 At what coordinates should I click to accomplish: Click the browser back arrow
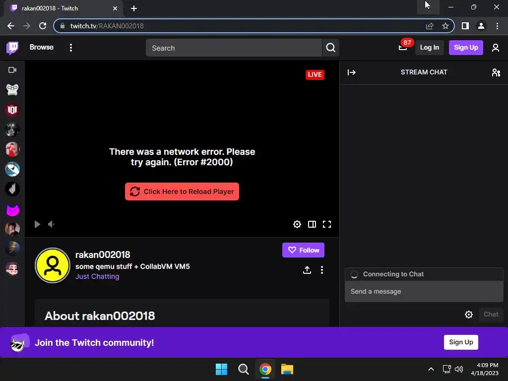point(11,26)
